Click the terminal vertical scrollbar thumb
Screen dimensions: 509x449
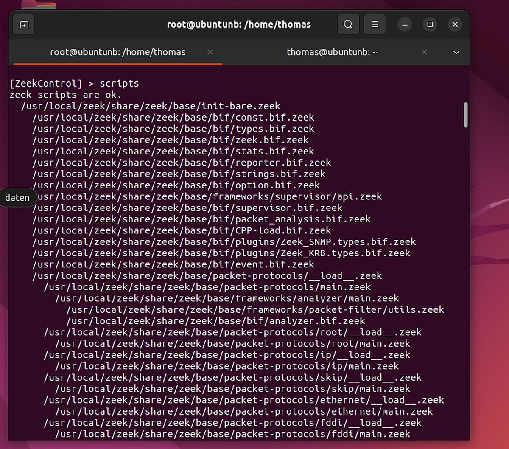466,115
